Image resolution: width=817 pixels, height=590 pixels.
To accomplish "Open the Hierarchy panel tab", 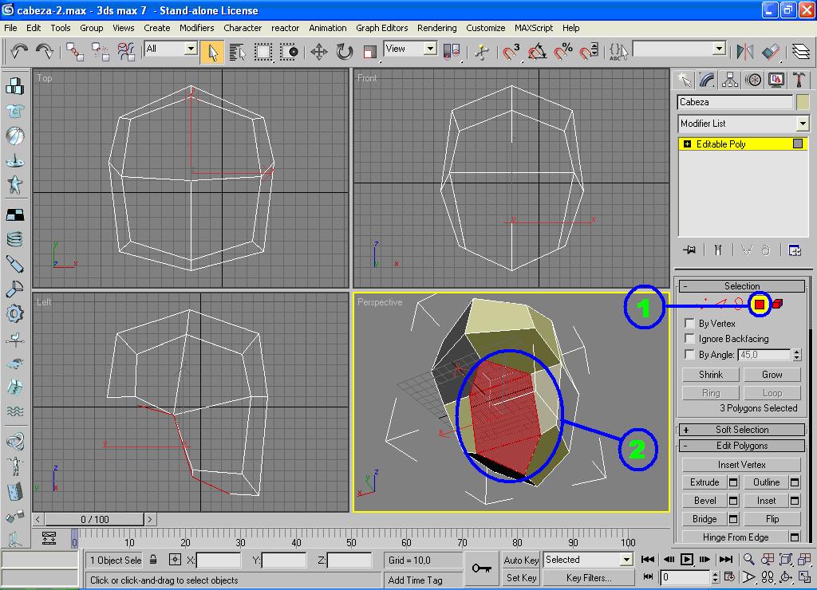I will (730, 80).
